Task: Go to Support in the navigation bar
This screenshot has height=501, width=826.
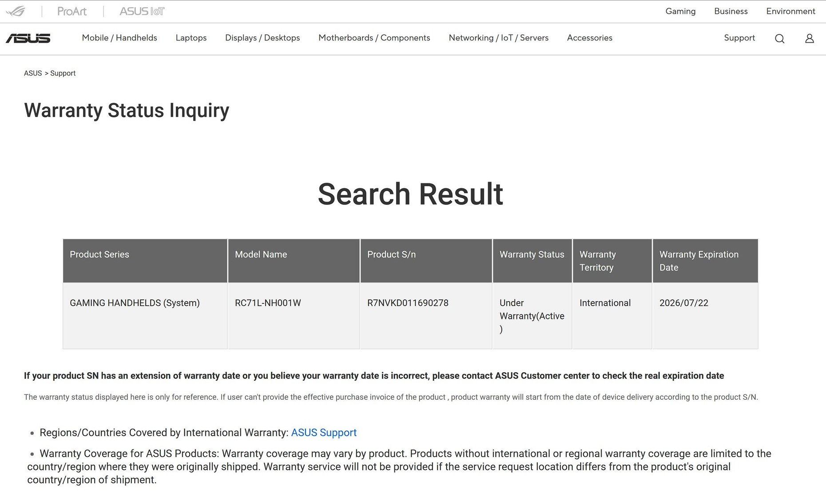Action: pyautogui.click(x=739, y=38)
